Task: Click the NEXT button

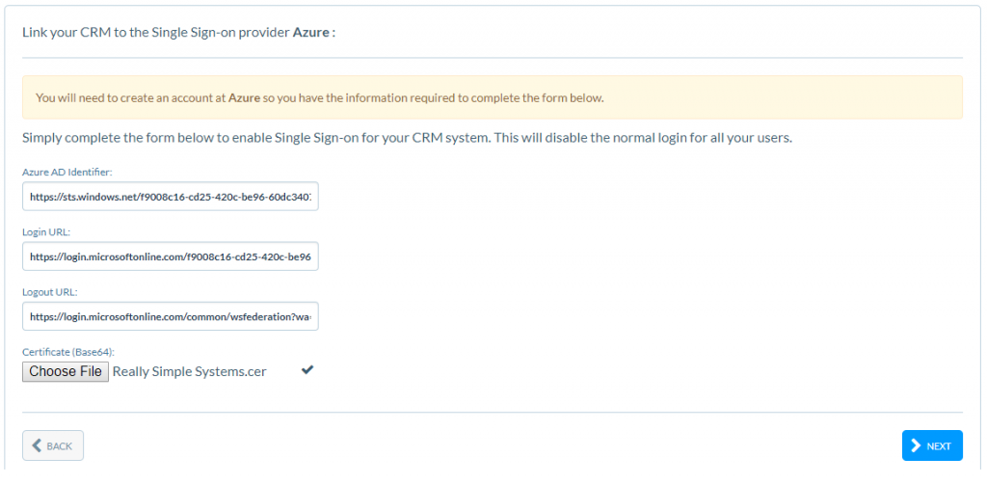Action: [x=932, y=445]
